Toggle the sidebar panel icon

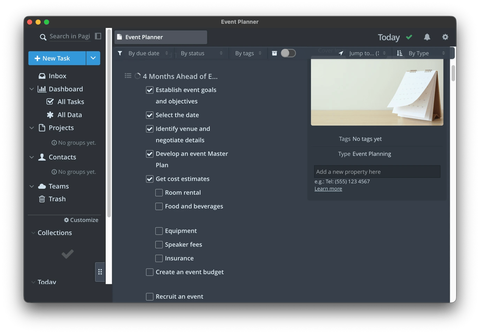coord(98,36)
